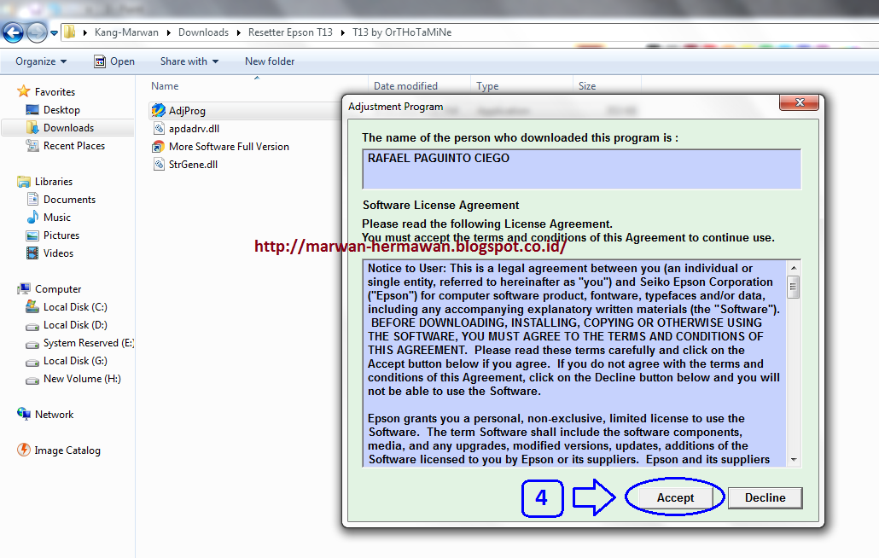Click the Image Catalog icon

pyautogui.click(x=24, y=450)
